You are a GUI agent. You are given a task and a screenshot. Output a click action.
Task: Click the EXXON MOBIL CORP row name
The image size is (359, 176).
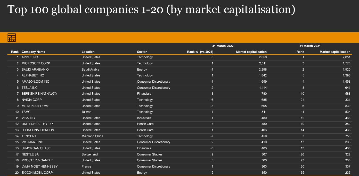pos(37,173)
